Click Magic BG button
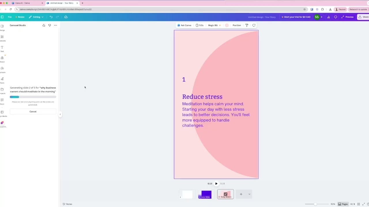This screenshot has height=207, width=369. [214, 25]
